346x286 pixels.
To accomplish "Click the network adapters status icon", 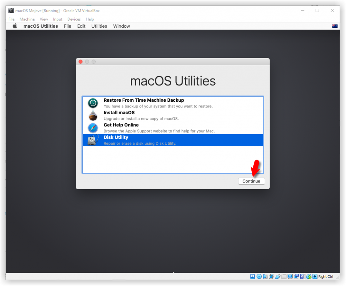I will [271, 277].
